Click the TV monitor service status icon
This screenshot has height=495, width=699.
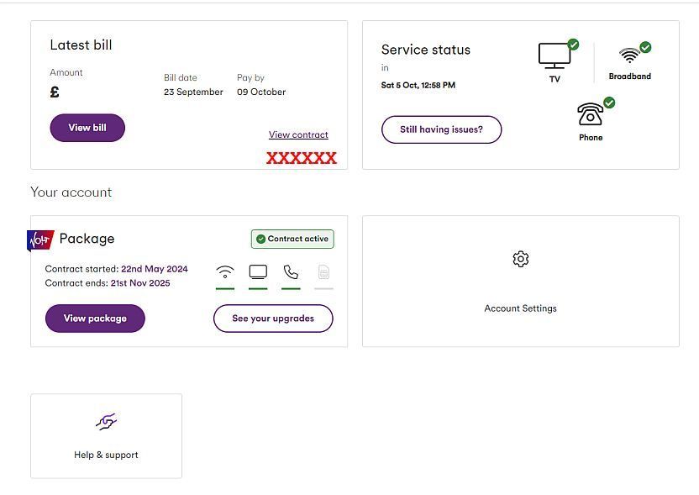(x=554, y=55)
